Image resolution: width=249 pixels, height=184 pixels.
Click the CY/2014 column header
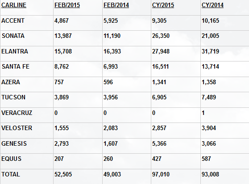tap(212, 5)
